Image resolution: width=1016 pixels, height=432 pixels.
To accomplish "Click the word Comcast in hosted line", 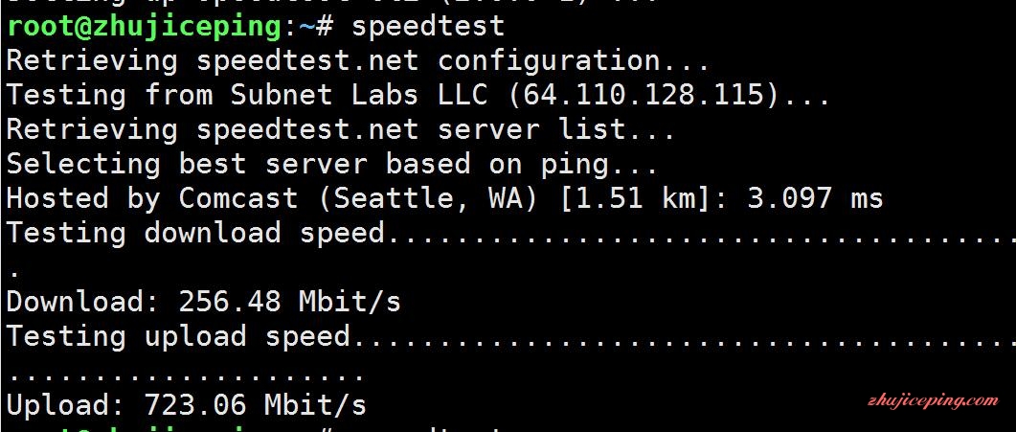I will 238,197.
